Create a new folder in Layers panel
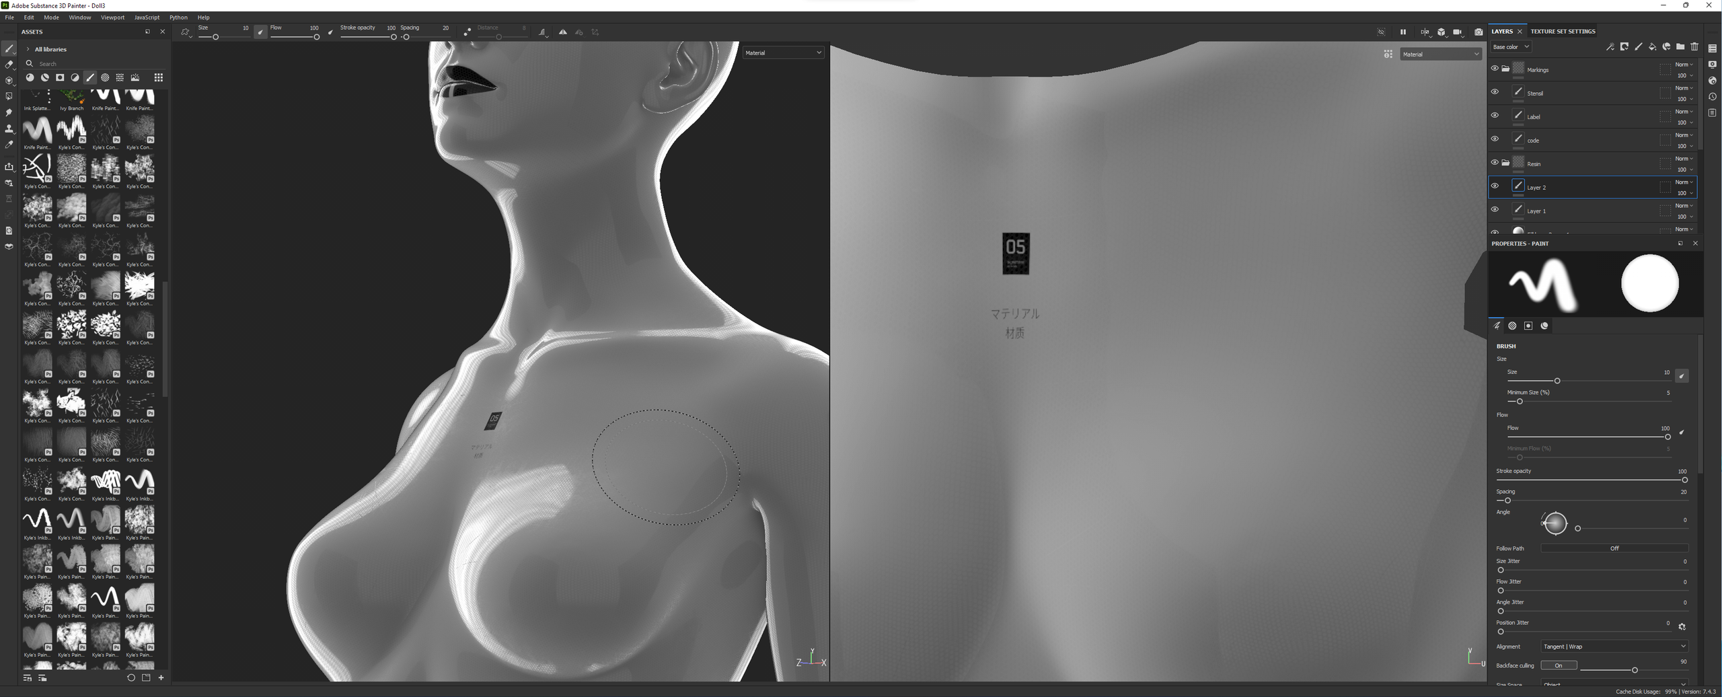The image size is (1722, 697). click(1680, 47)
